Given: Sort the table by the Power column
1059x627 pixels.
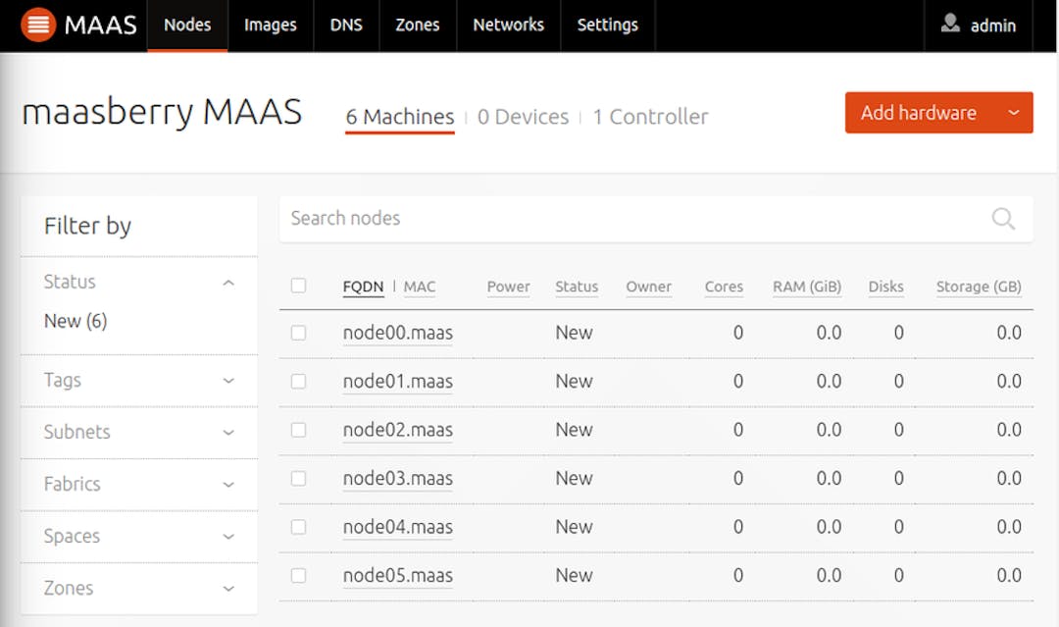Looking at the screenshot, I should [508, 287].
